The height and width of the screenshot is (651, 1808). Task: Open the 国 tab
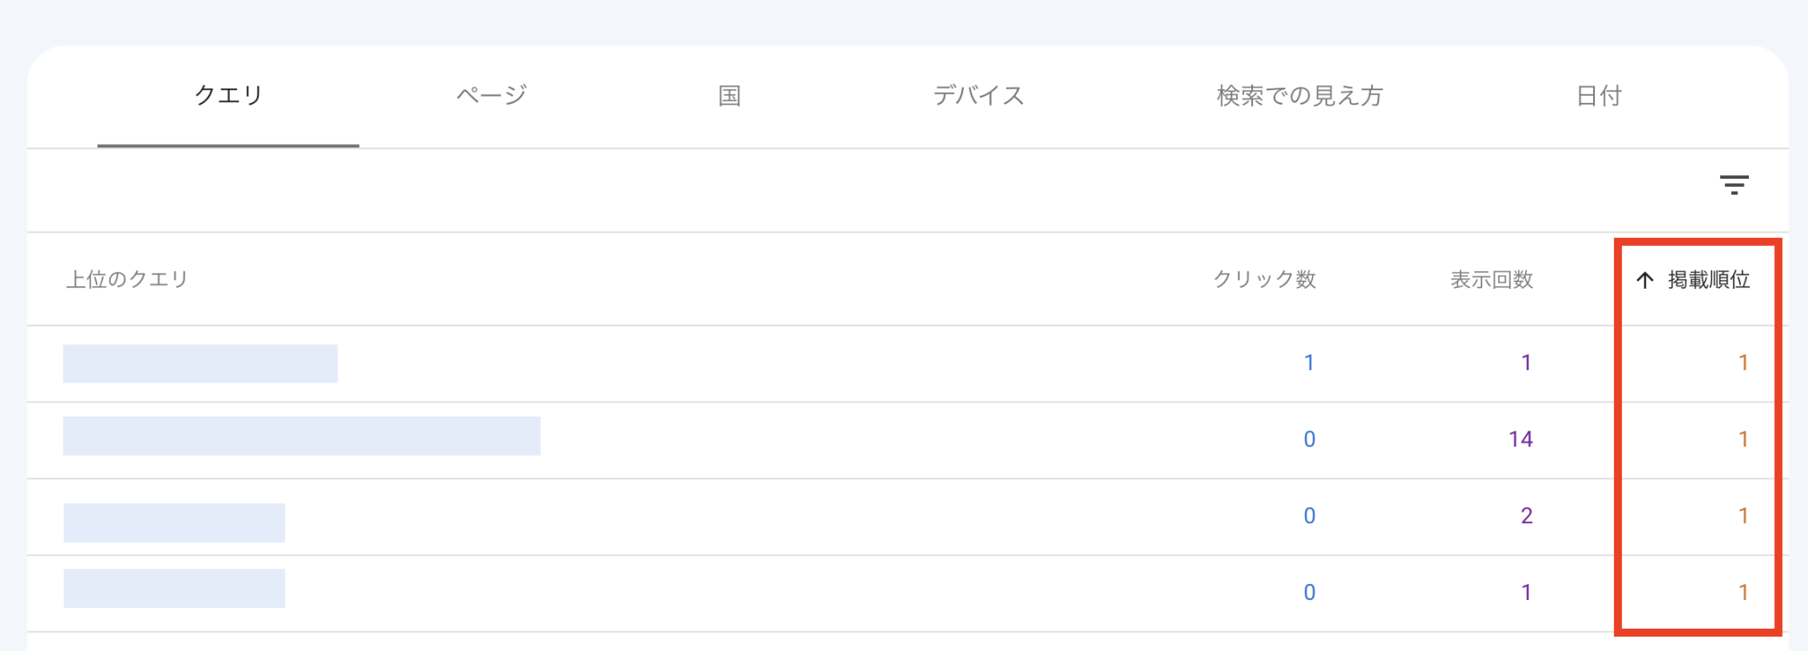click(x=729, y=96)
